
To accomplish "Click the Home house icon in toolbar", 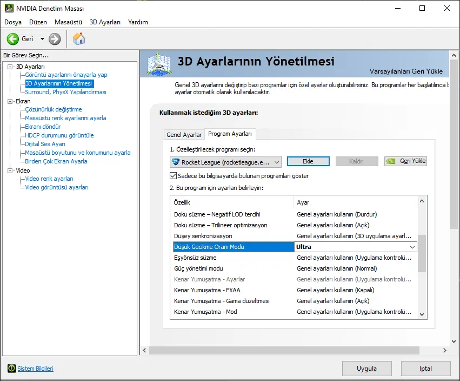I will click(x=79, y=39).
